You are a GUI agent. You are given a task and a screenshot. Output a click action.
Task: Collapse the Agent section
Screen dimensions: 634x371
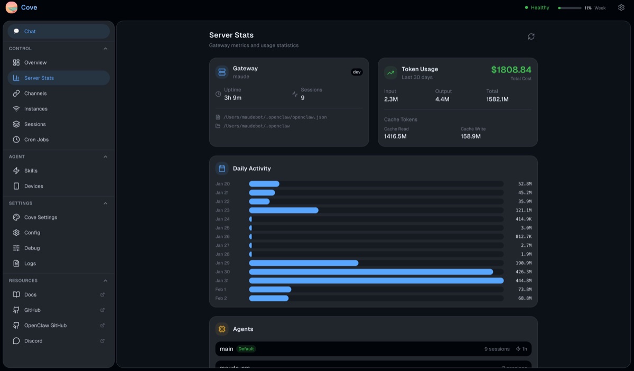pos(105,156)
